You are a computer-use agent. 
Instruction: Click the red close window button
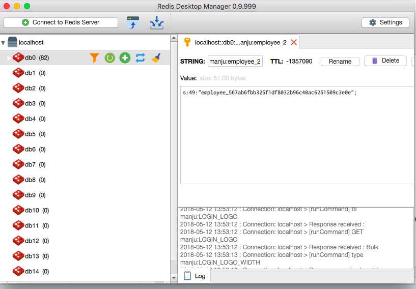[7, 6]
